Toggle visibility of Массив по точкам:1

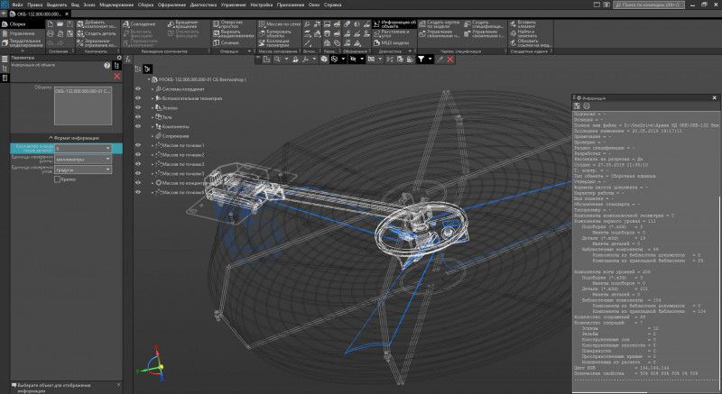tap(138, 145)
